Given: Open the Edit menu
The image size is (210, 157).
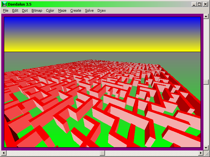Looking at the screenshot, I should [x=15, y=10].
